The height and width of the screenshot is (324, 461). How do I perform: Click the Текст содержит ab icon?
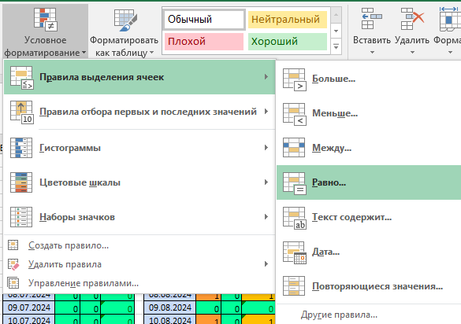[294, 218]
